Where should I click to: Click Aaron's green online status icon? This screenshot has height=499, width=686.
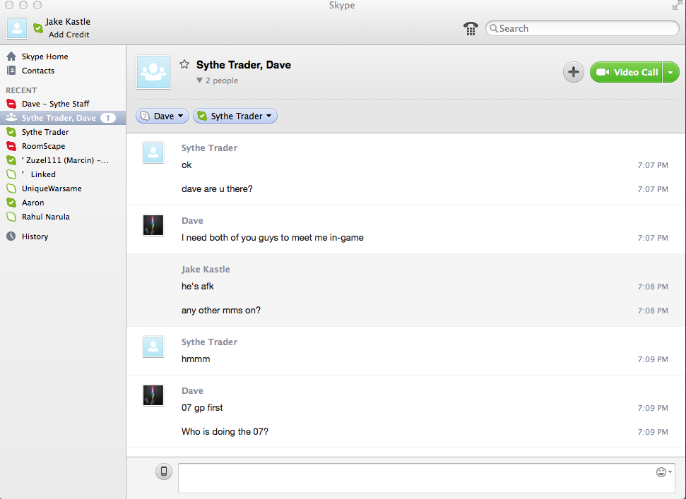11,203
